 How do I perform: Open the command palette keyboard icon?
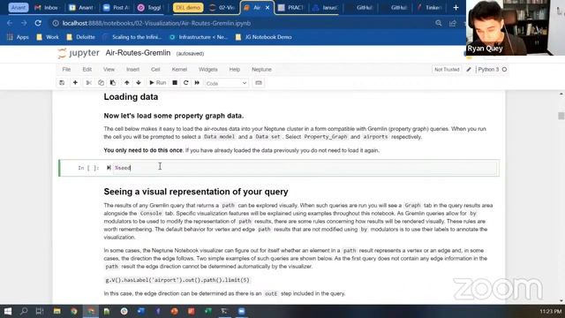(259, 83)
